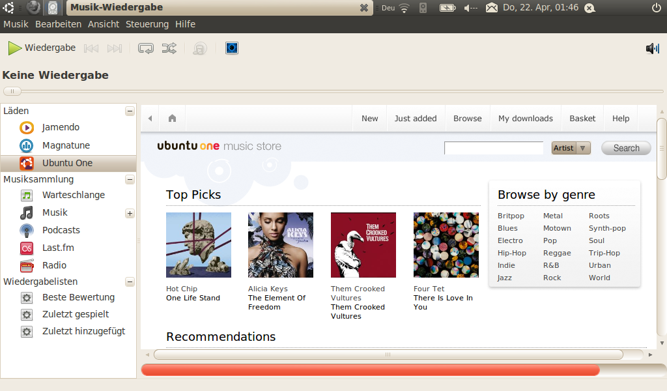Open the Alicia Keys album cover
The height and width of the screenshot is (391, 667).
point(281,245)
